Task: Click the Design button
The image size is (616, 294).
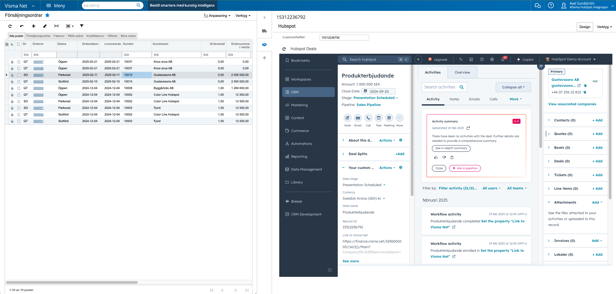Action: pos(585,27)
